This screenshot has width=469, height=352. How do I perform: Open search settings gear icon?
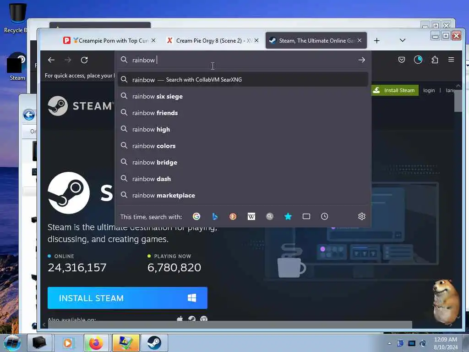(362, 216)
